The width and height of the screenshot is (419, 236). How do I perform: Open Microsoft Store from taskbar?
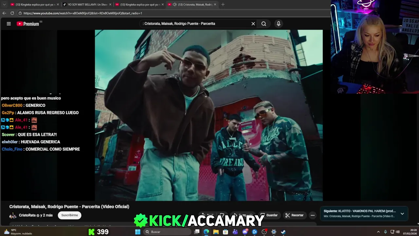(226, 232)
